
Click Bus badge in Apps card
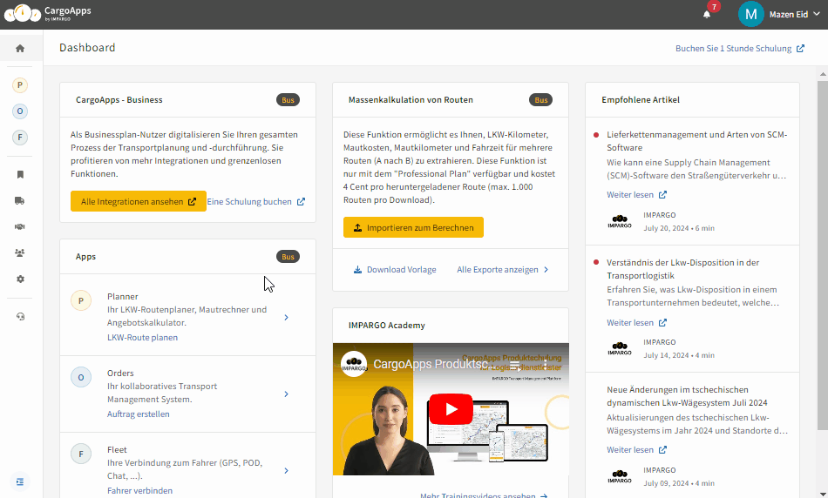coord(288,256)
